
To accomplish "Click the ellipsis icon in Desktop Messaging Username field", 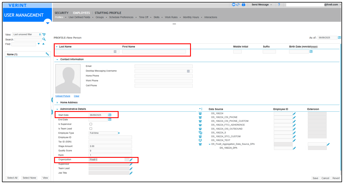I will [188, 71].
